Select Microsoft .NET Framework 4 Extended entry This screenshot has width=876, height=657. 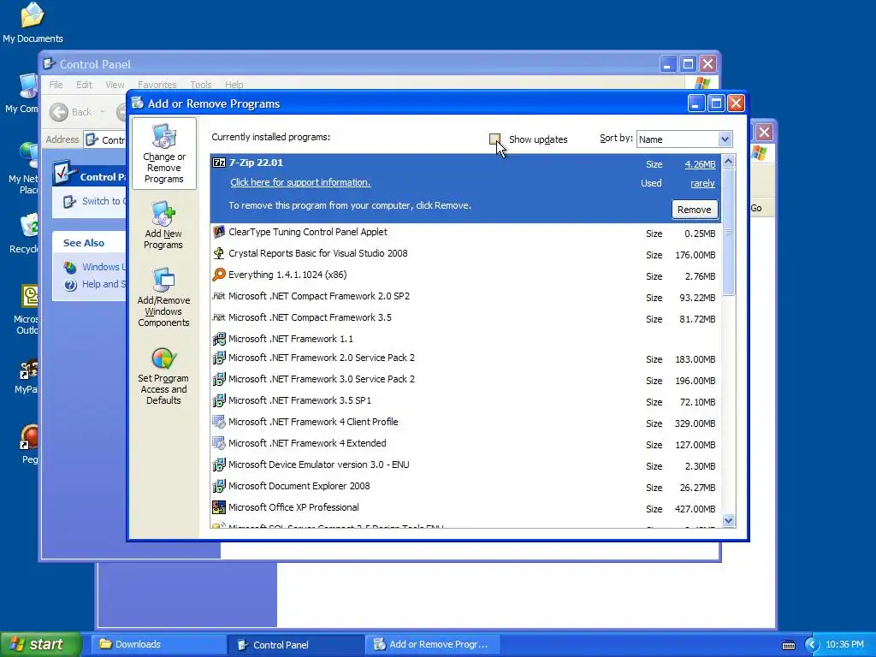click(465, 444)
